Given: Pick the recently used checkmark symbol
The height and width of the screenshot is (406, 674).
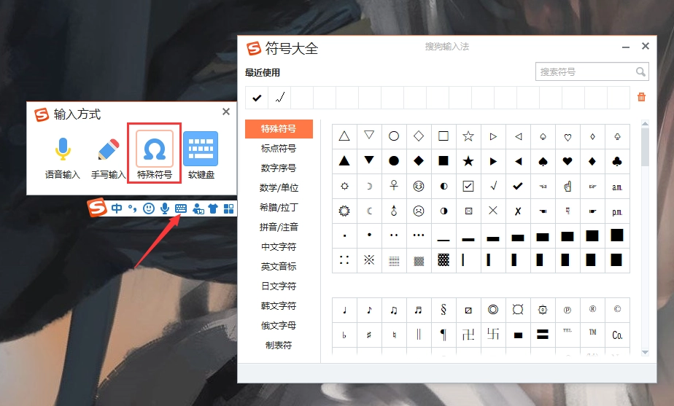Looking at the screenshot, I should coord(257,97).
